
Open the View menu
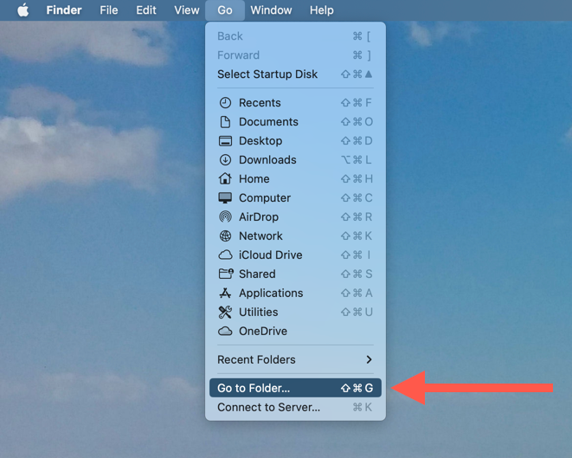tap(186, 10)
